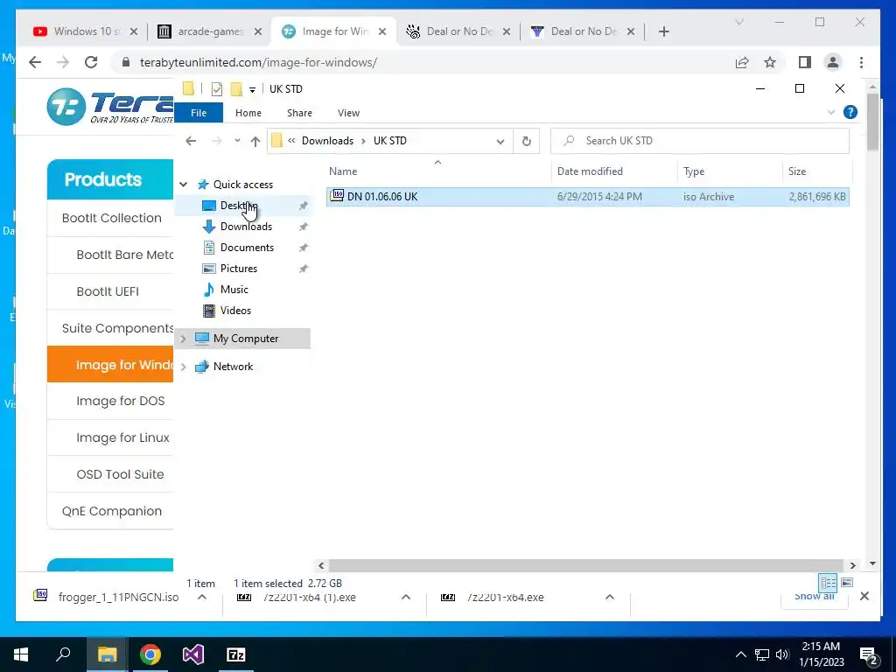Open the Home ribbon tab
This screenshot has width=896, height=672.
[x=248, y=113]
